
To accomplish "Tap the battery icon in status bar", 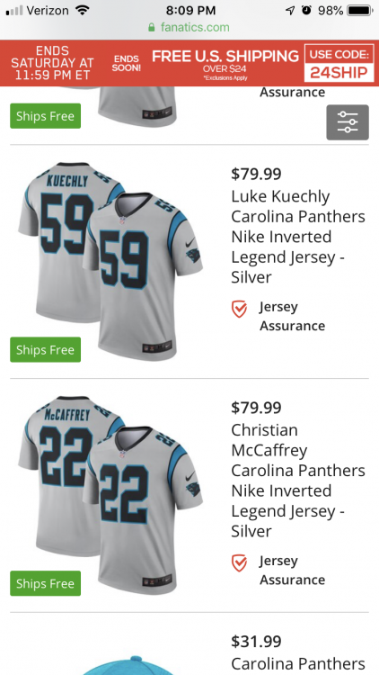I will (x=359, y=10).
